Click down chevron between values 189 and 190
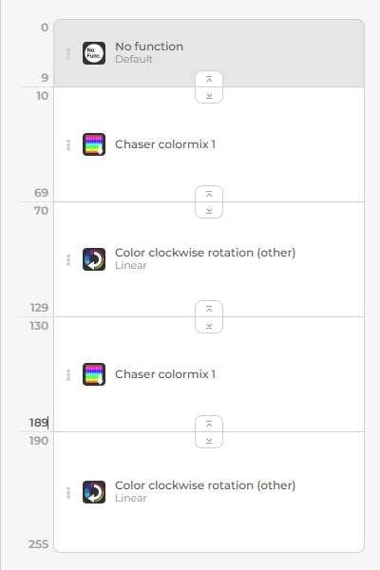Screen dimensions: 380x570 (x=209, y=441)
